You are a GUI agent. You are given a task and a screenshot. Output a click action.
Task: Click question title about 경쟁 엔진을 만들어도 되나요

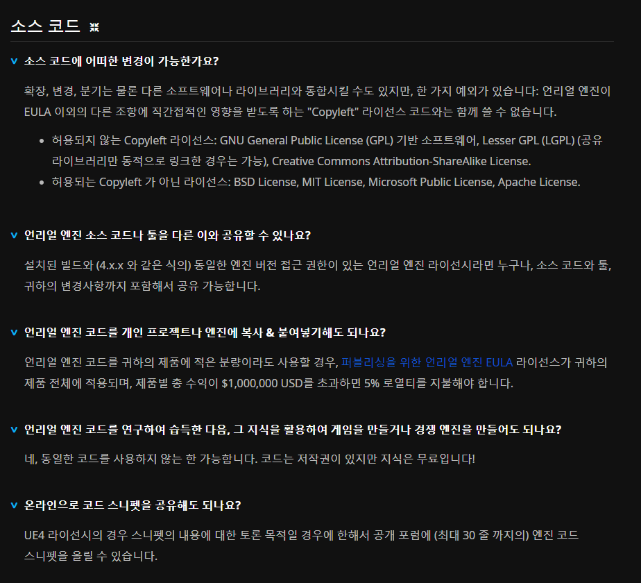(293, 430)
